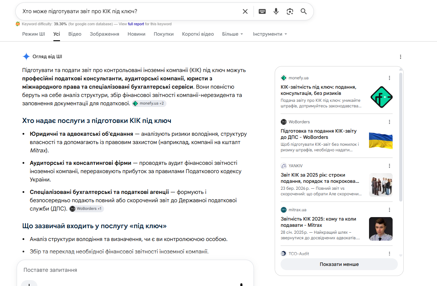Open three-dot menu for monefy.ua source
The height and width of the screenshot is (286, 437).
pyautogui.click(x=389, y=78)
